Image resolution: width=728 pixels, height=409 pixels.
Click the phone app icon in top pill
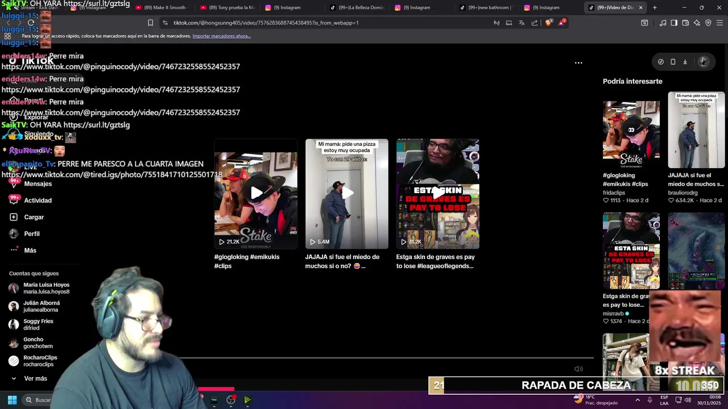[673, 62]
